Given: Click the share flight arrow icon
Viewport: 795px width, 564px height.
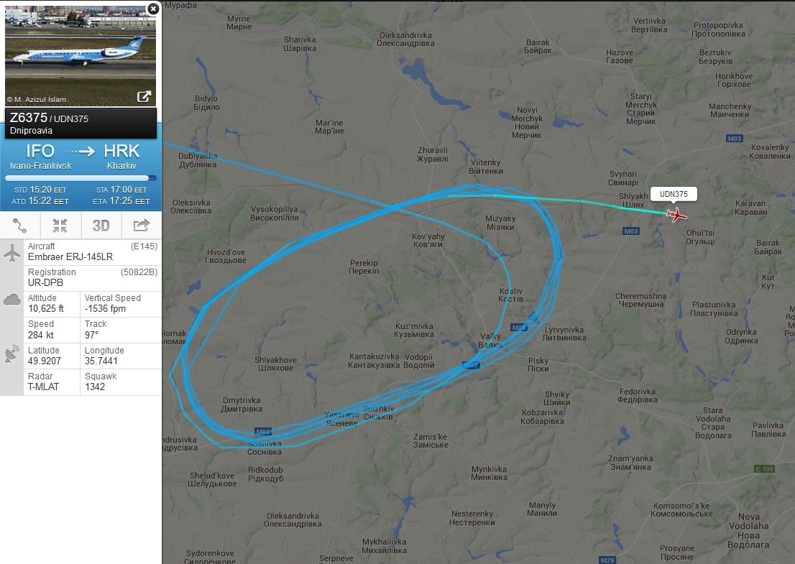Looking at the screenshot, I should coord(142,226).
